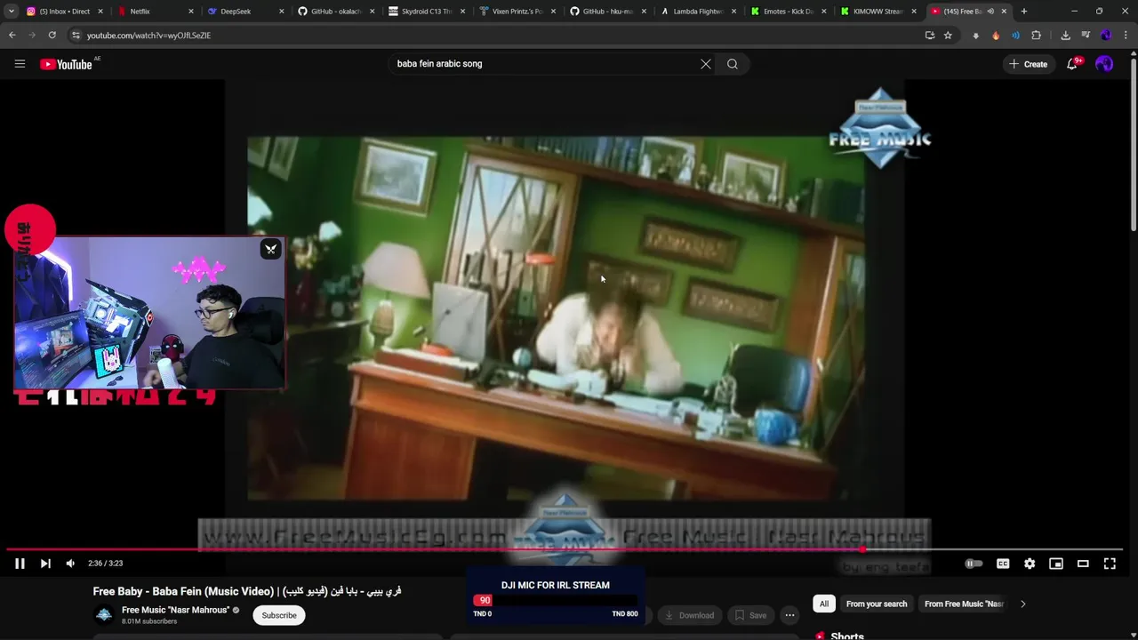Bookmark this page with star icon

pyautogui.click(x=948, y=36)
